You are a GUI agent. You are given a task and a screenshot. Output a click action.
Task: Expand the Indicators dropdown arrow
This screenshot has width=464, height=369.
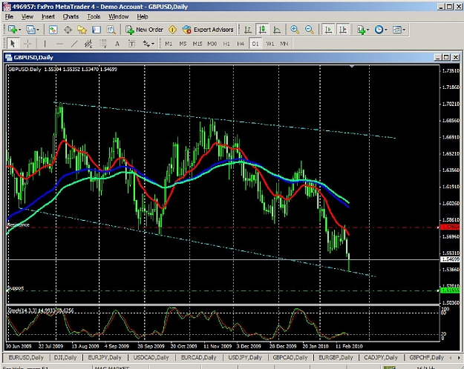point(367,30)
